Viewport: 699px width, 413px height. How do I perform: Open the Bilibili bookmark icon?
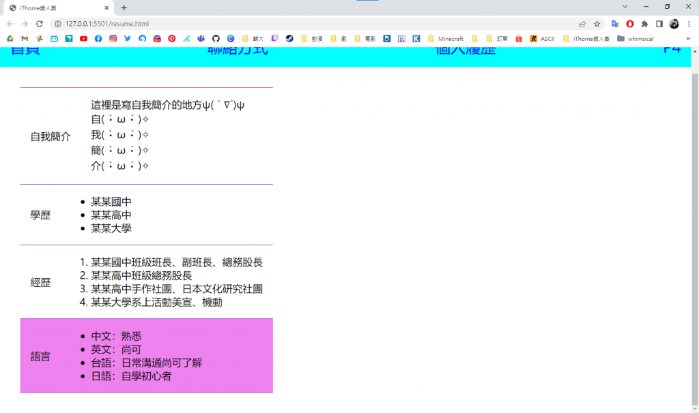pyautogui.click(x=54, y=39)
